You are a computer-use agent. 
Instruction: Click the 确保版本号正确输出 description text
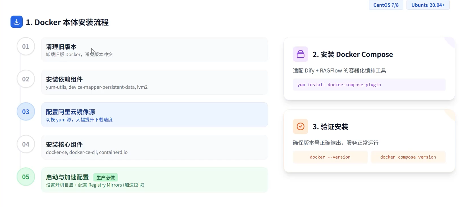[336, 143]
